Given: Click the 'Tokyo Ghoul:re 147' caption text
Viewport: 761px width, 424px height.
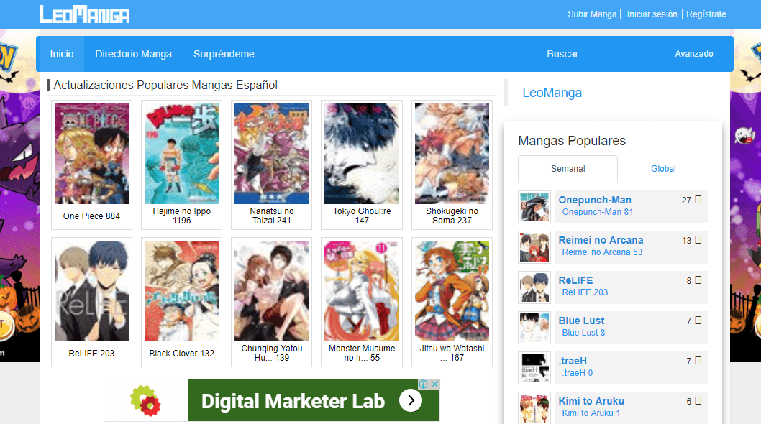Looking at the screenshot, I should pos(362,216).
